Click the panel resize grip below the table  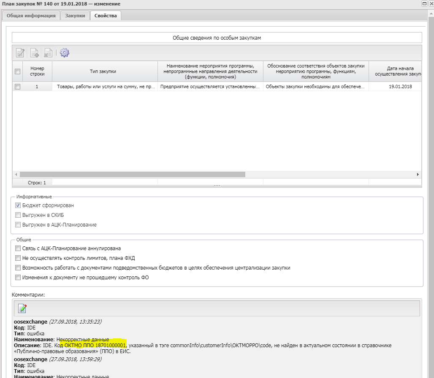[217, 186]
